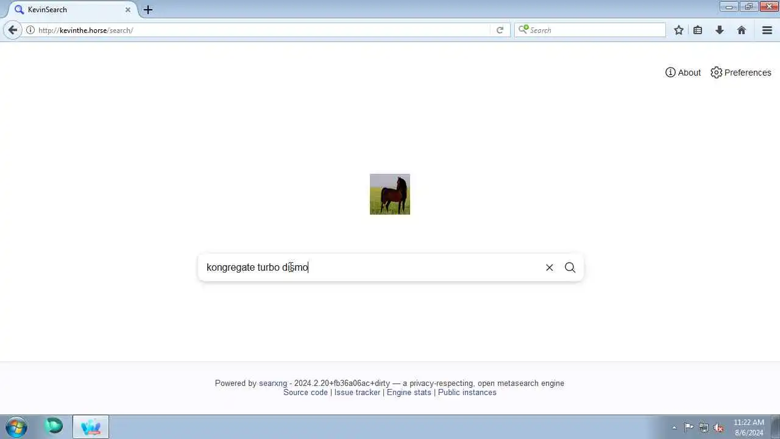This screenshot has width=780, height=439.
Task: Open downloads arrow icon
Action: click(720, 30)
